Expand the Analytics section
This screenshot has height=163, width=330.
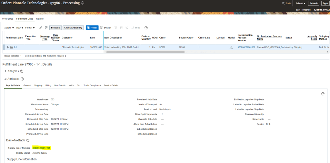click(x=5, y=71)
